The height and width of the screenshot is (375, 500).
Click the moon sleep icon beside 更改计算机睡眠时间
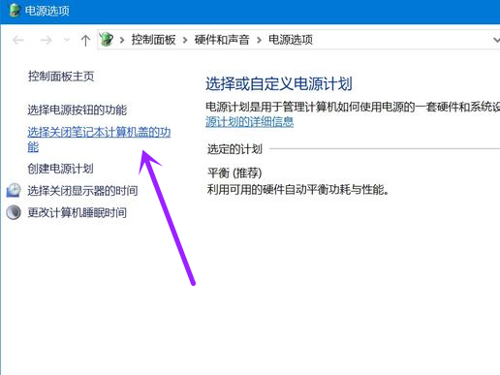click(14, 212)
